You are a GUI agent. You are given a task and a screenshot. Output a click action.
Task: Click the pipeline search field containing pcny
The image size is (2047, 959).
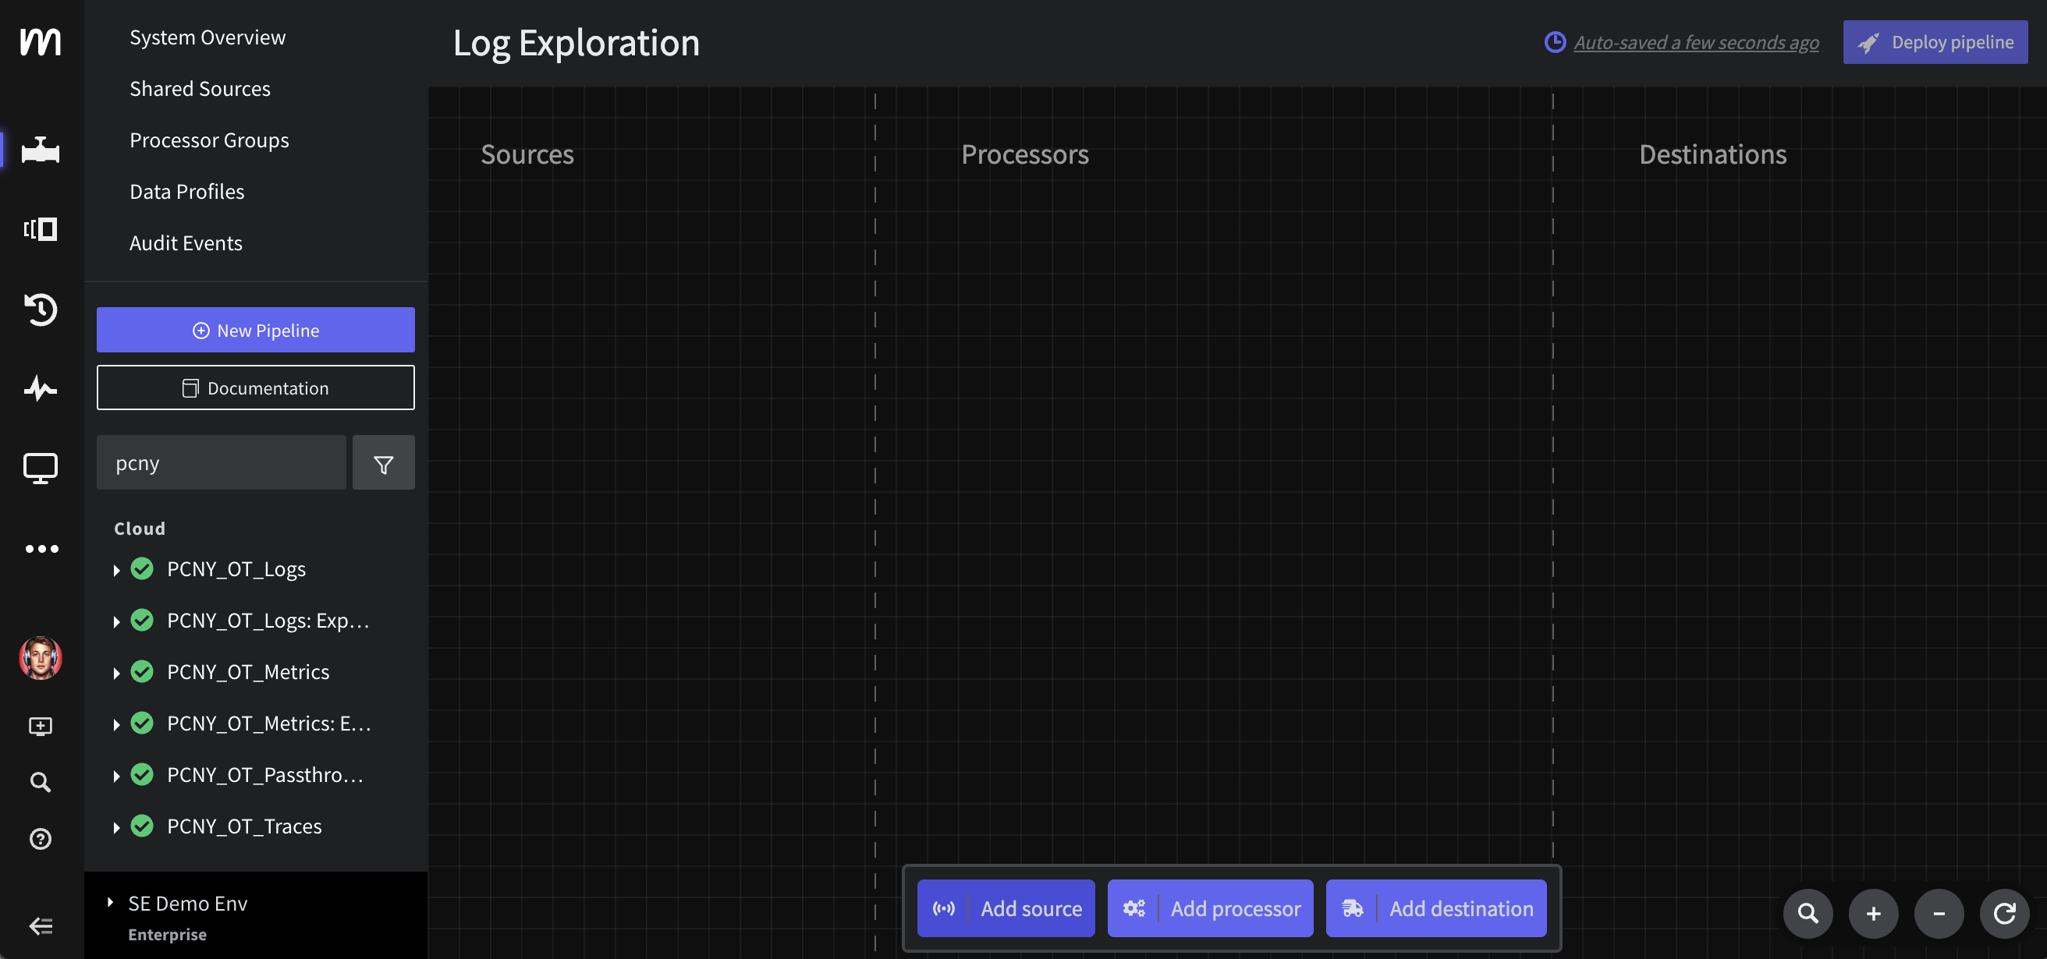coord(221,463)
